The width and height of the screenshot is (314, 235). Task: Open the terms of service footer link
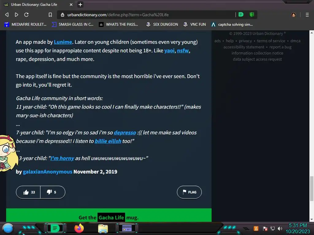271,41
